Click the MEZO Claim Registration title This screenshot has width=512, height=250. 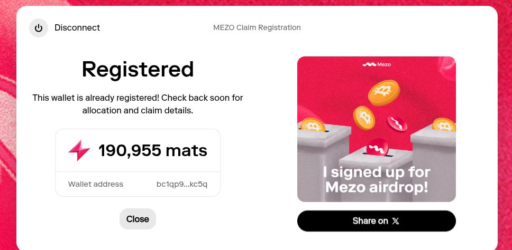click(x=257, y=27)
